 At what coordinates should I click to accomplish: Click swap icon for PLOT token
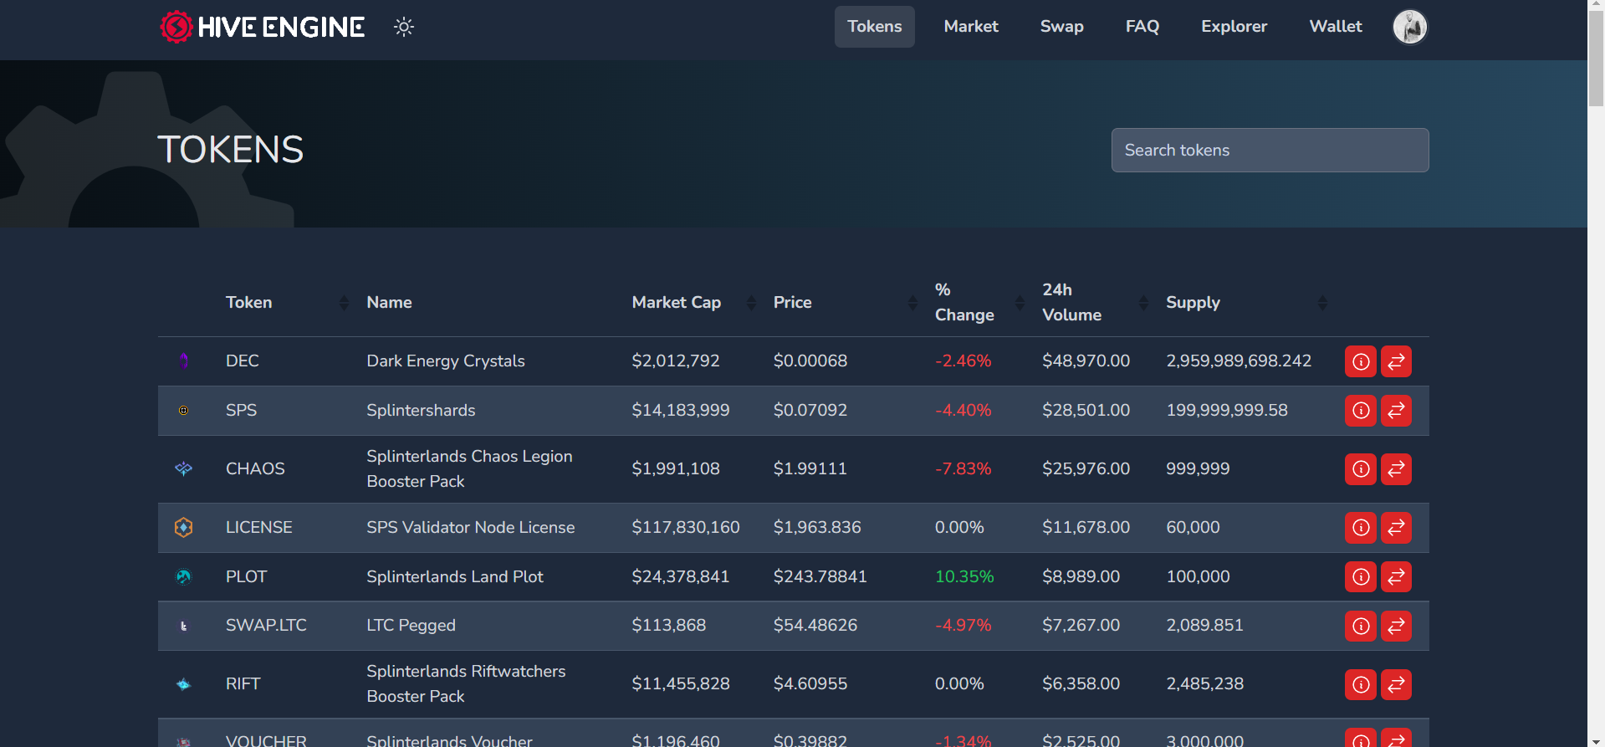point(1396,576)
